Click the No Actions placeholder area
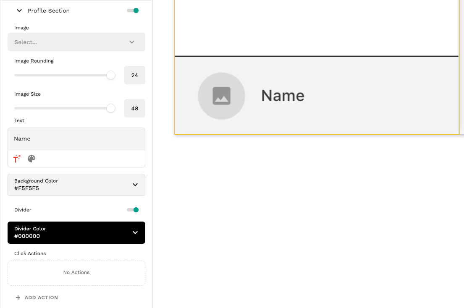 click(x=76, y=272)
